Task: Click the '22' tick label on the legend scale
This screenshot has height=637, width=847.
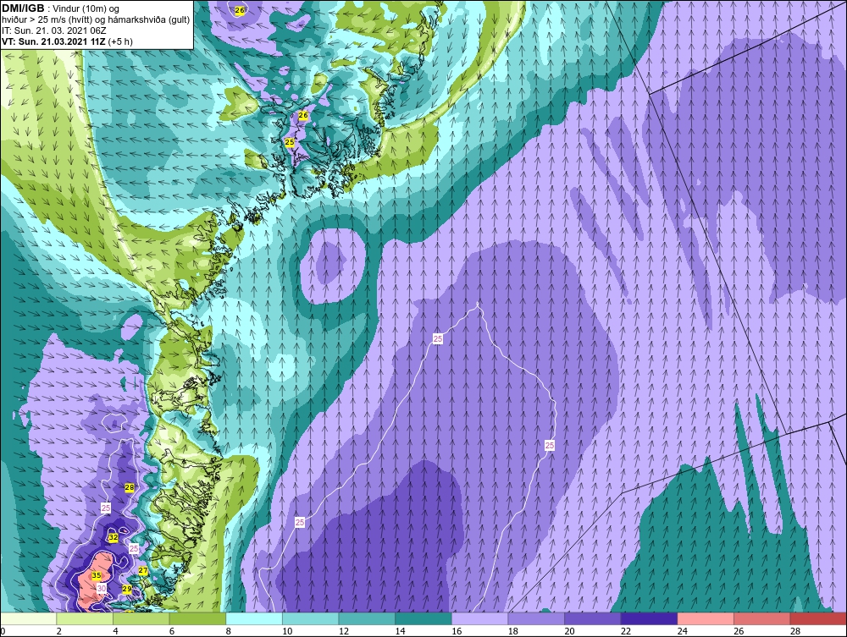Action: [626, 631]
